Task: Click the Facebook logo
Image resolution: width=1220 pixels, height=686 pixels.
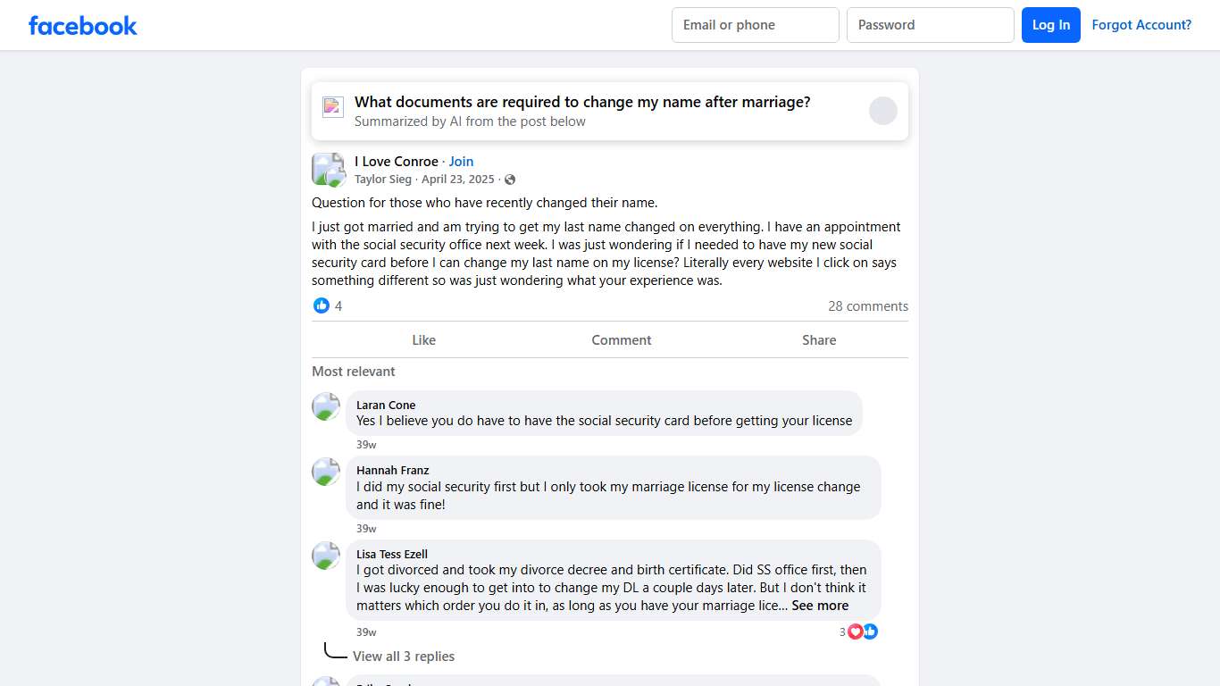Action: [x=83, y=26]
